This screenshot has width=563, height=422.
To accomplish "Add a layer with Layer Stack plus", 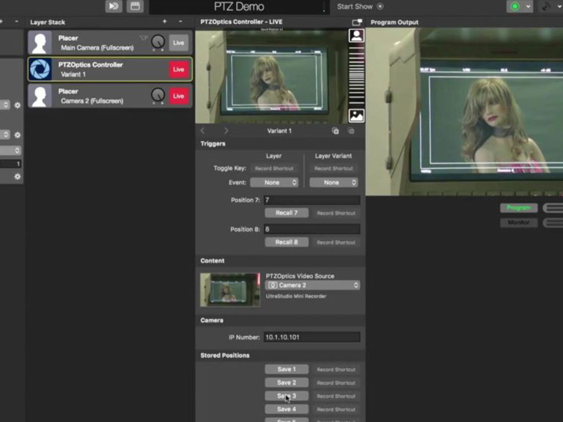I will pyautogui.click(x=164, y=21).
